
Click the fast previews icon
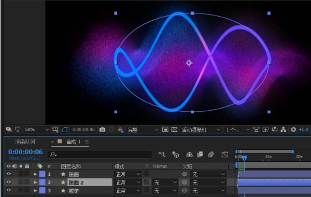click(265, 130)
